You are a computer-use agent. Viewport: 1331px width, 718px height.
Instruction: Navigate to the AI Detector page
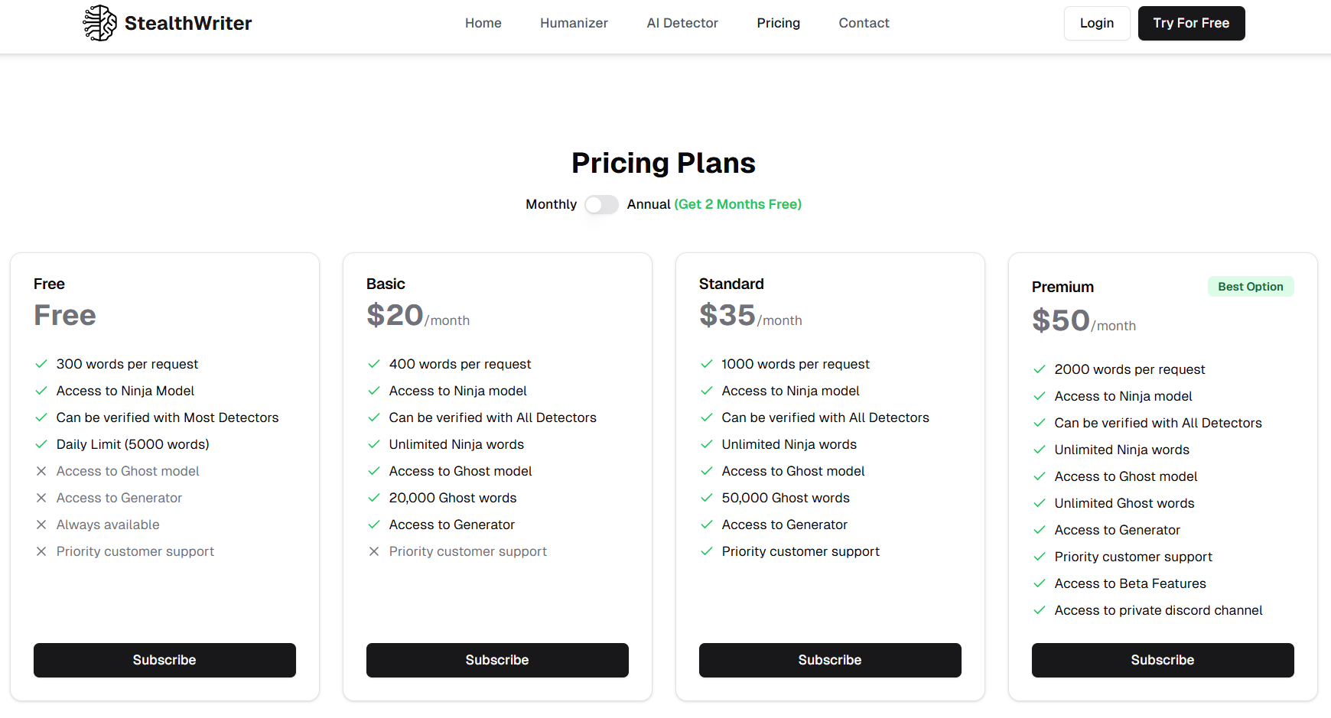(x=682, y=23)
